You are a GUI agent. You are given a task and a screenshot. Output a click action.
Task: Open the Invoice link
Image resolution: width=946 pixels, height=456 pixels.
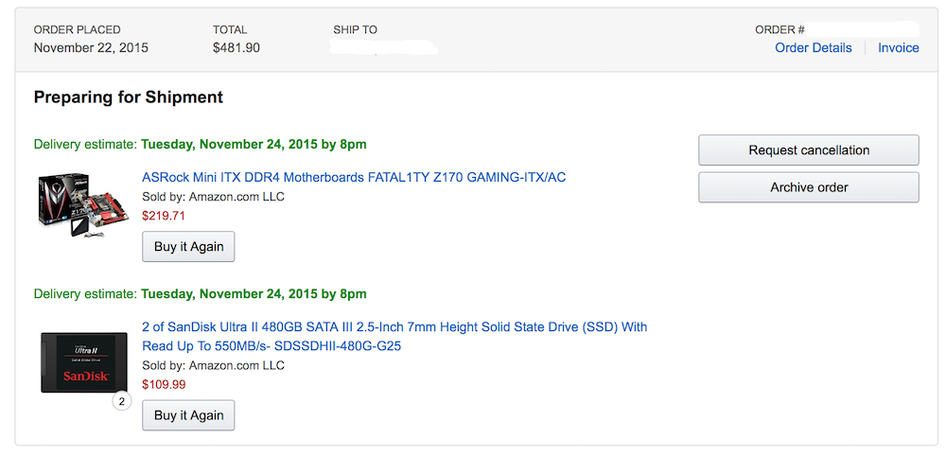[x=899, y=47]
